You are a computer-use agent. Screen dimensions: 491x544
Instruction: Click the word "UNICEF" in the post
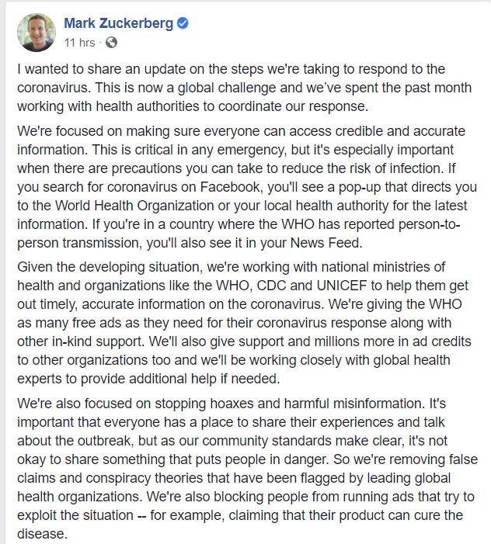coord(342,286)
